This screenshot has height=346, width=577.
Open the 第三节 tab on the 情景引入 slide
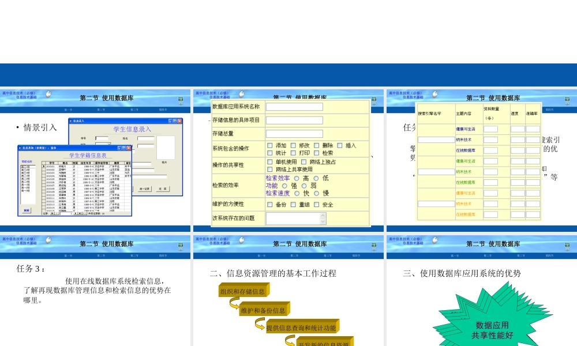coord(134,110)
